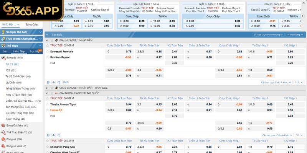Click the Bóng rổ basketball icon in sidebar
Screen dimensions: 307x153
(3, 139)
